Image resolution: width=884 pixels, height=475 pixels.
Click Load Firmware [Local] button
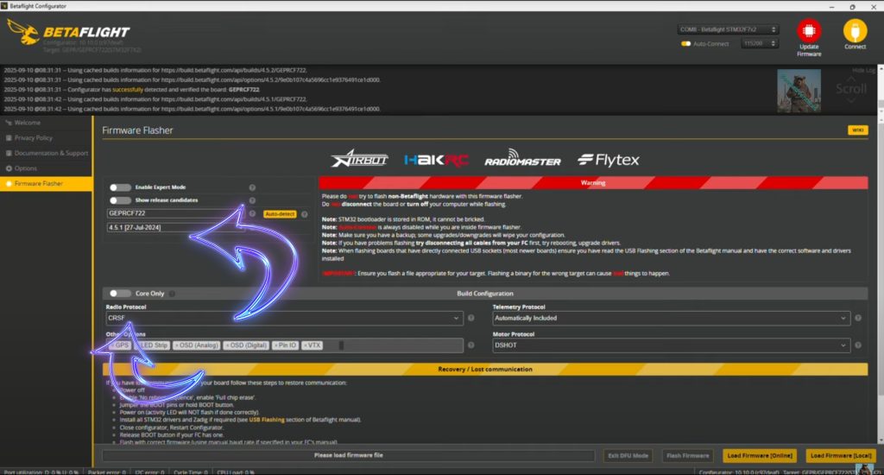(x=841, y=455)
